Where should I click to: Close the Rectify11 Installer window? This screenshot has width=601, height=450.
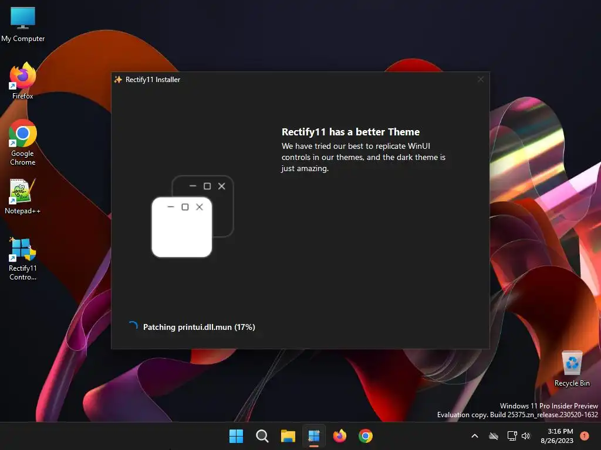(x=481, y=79)
